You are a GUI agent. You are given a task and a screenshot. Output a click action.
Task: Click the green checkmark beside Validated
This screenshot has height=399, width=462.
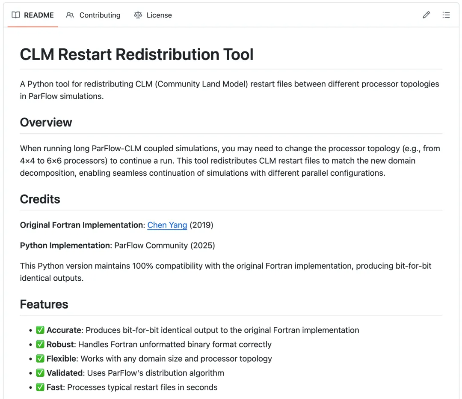(40, 373)
